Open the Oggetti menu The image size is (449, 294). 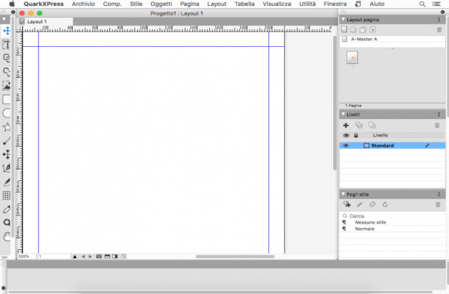tap(161, 4)
